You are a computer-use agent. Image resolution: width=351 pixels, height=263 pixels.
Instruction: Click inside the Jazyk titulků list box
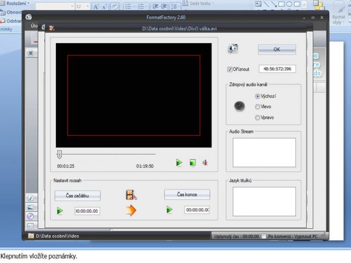point(264,201)
